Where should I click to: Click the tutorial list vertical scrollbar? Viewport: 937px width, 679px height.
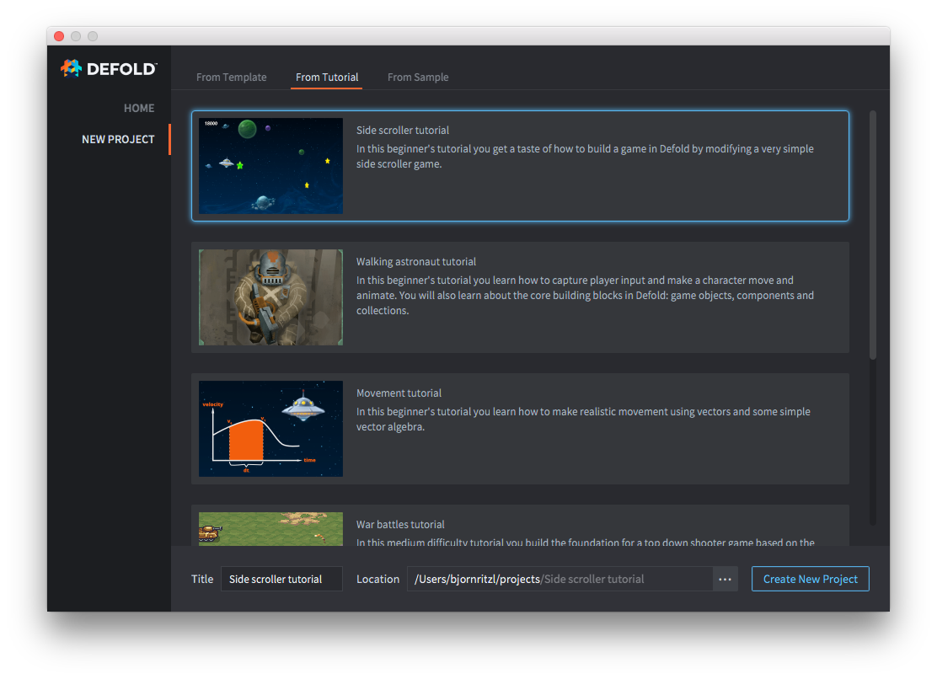coord(873,236)
